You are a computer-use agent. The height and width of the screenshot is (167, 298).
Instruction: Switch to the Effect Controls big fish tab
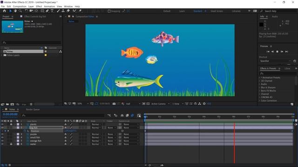click(35, 17)
